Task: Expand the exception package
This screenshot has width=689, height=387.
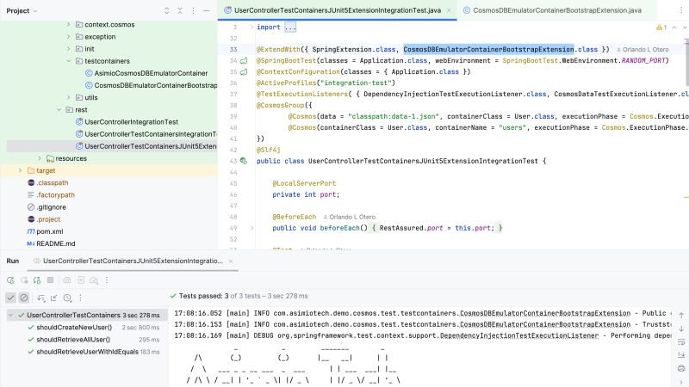Action: [69, 37]
